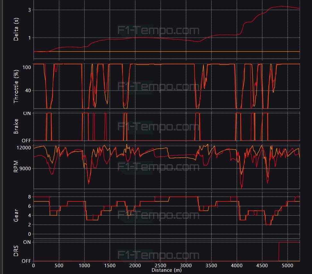Click the OFF tick on Brake axis
Image resolution: width=312 pixels, height=274 pixels.
(x=26, y=140)
